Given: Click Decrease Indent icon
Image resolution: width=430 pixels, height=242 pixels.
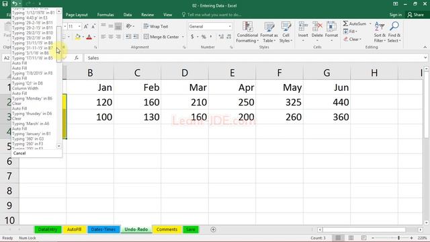Looking at the screenshot, I should pyautogui.click(x=128, y=37).
